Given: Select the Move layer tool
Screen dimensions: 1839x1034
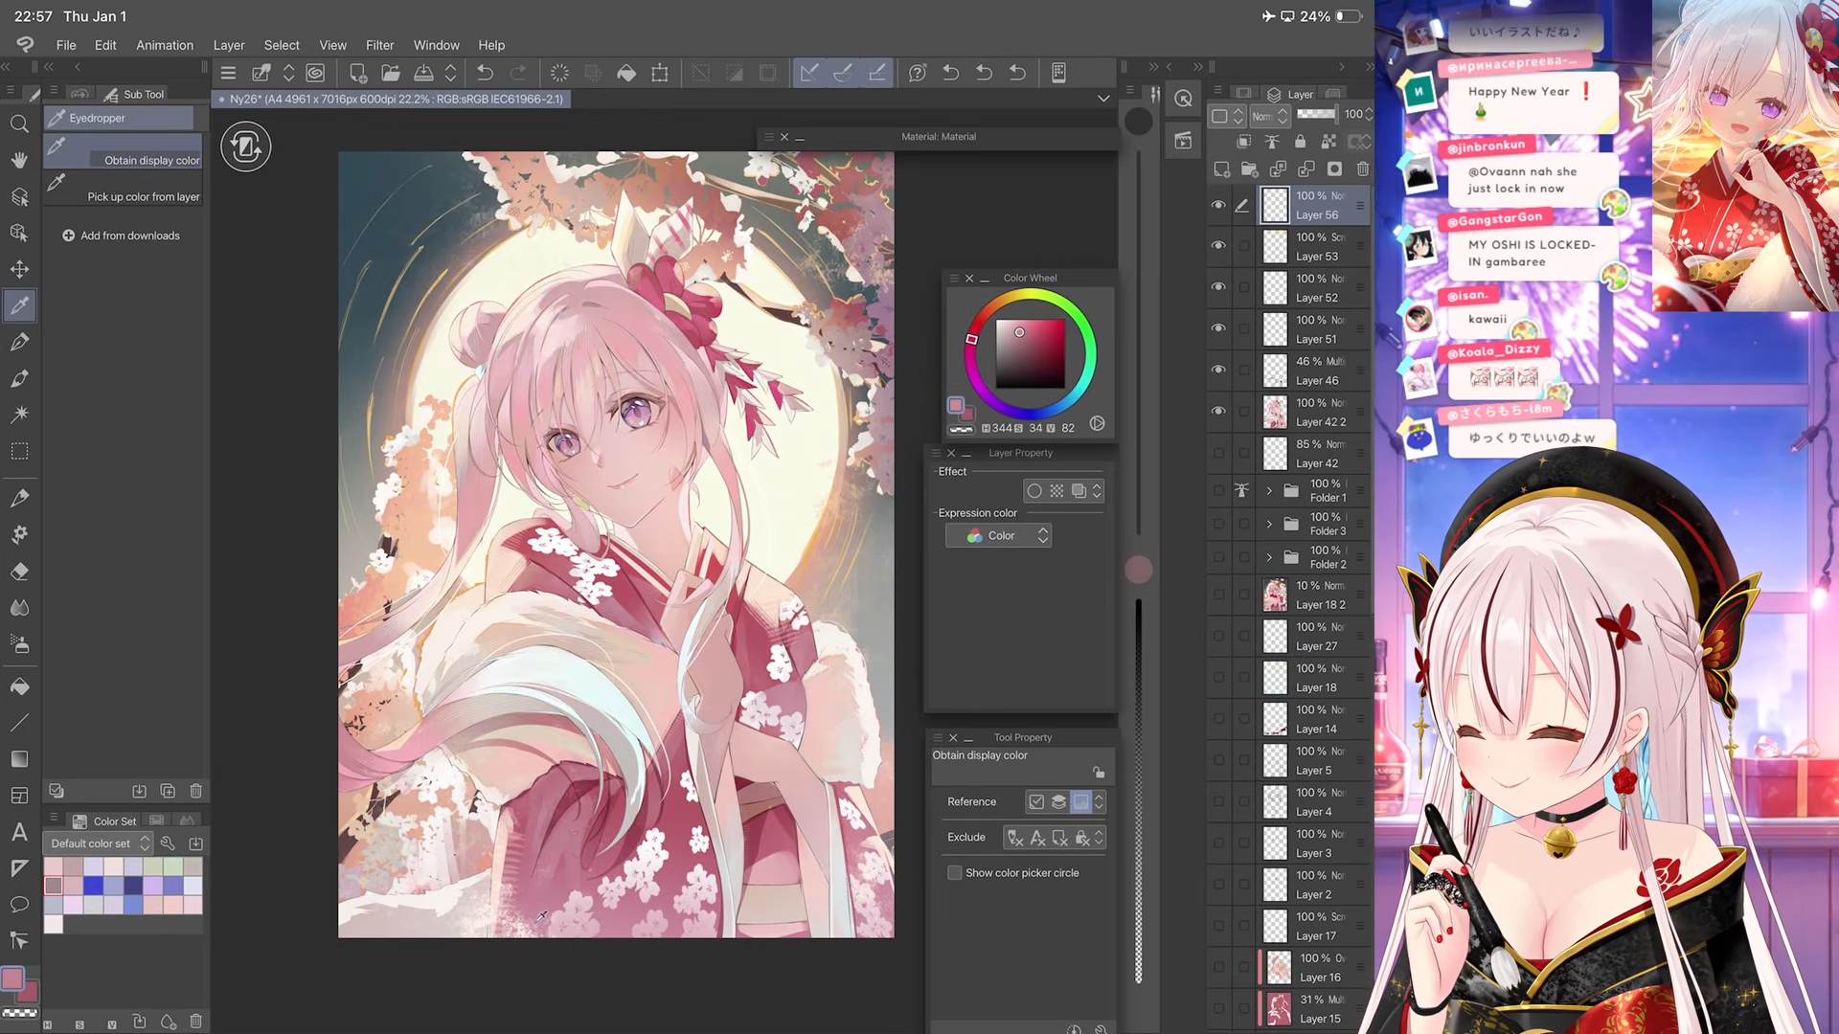Looking at the screenshot, I should (19, 269).
